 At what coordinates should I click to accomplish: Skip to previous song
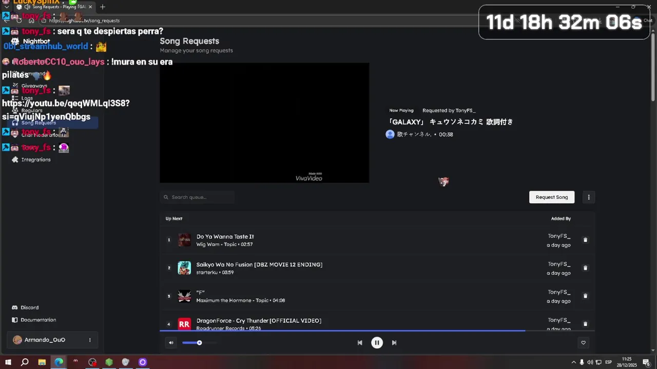pos(360,343)
